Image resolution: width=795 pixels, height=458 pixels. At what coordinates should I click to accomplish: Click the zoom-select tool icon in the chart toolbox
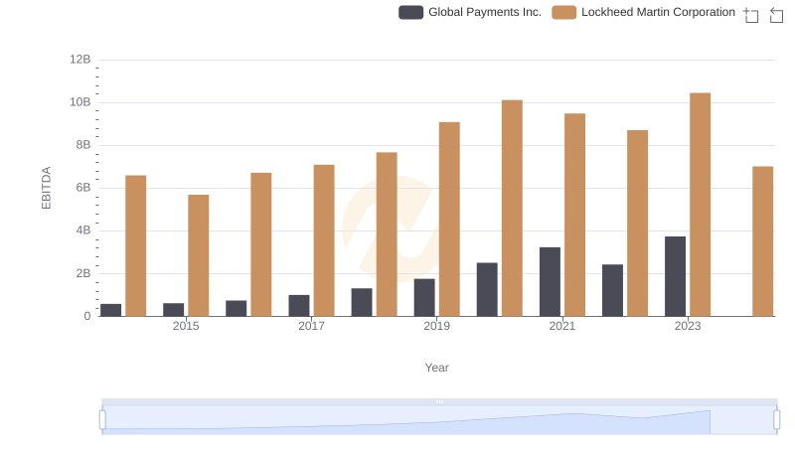coord(751,15)
